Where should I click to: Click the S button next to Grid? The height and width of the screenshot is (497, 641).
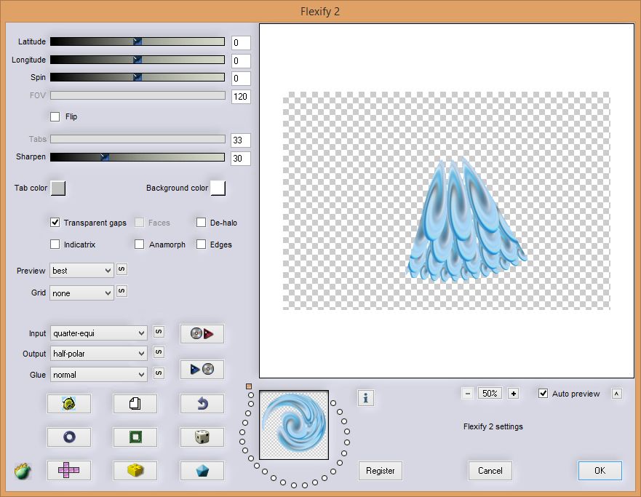122,291
